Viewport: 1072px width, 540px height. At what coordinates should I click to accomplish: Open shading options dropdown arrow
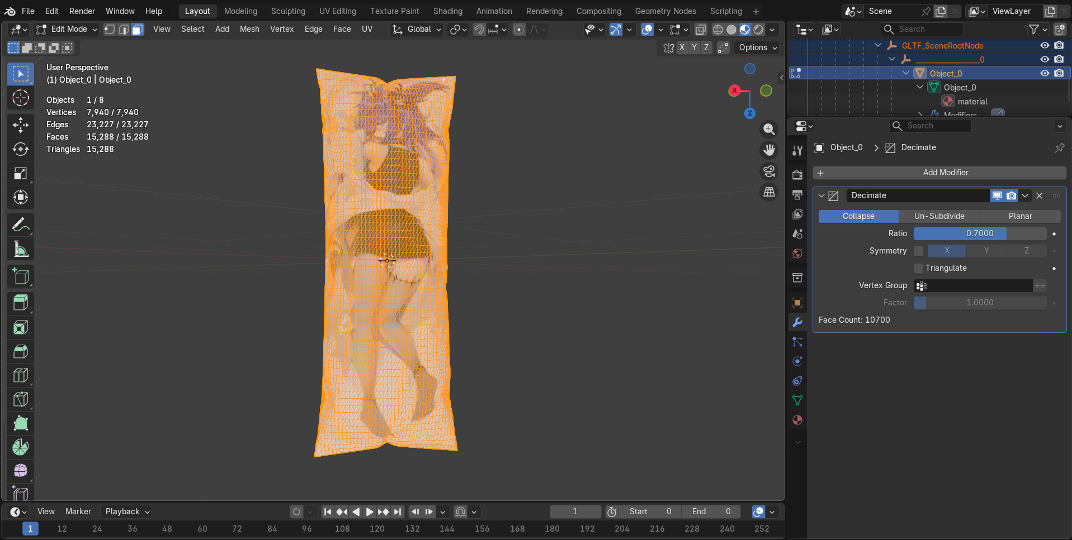(772, 29)
